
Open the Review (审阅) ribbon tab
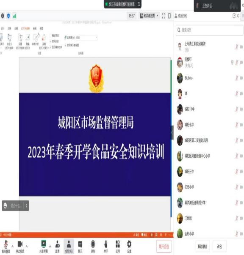[x=35, y=28]
